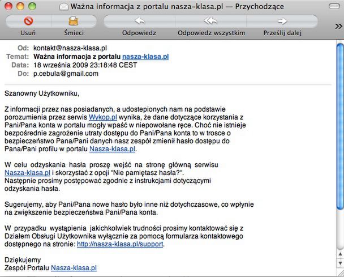This screenshot has height=277, width=344.
Task: Click the window title text
Action: [177, 7]
